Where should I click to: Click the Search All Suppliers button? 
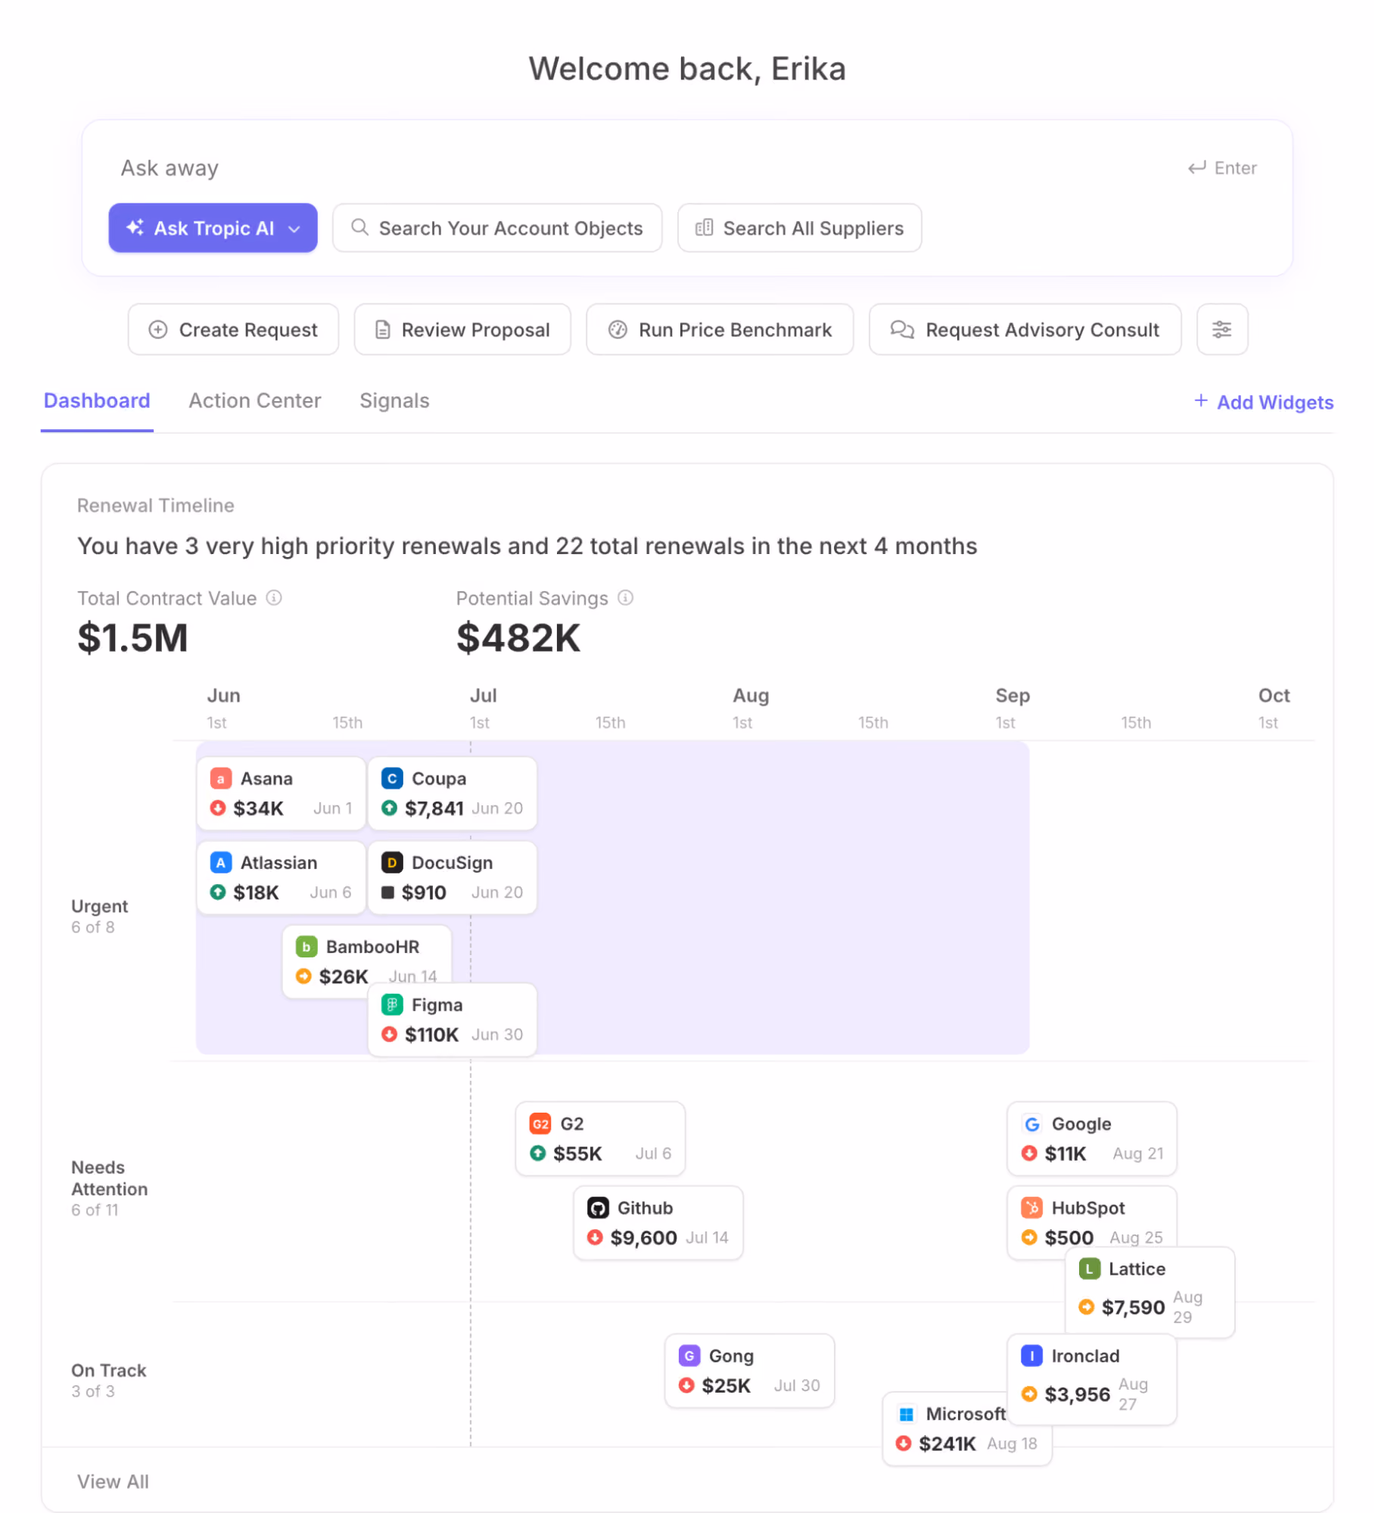[x=799, y=228]
